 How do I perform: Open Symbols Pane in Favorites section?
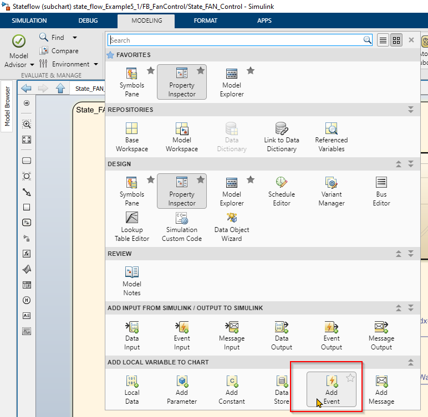click(x=132, y=82)
